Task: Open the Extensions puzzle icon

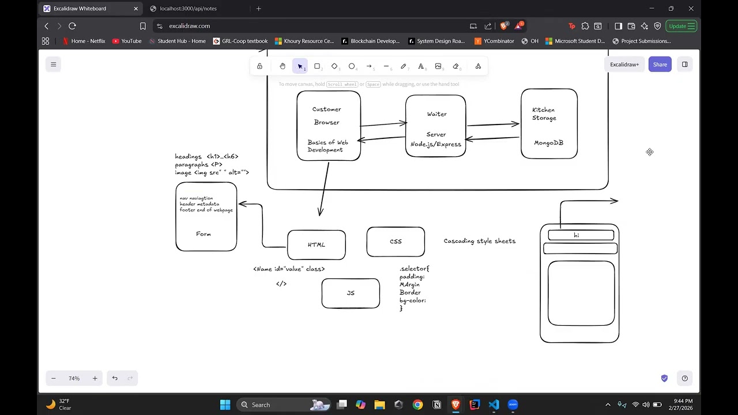Action: [585, 26]
